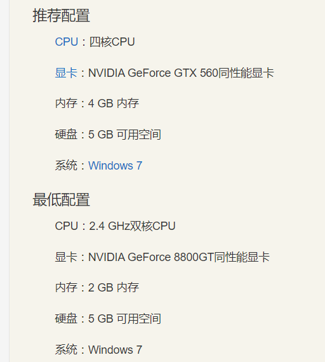Click the 四核CPU text

(112, 42)
